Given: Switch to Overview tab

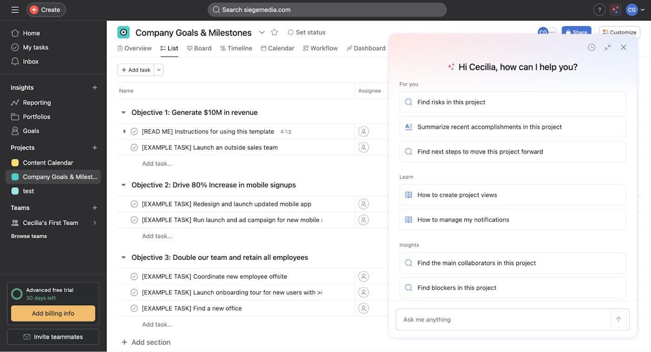Looking at the screenshot, I should [x=134, y=48].
